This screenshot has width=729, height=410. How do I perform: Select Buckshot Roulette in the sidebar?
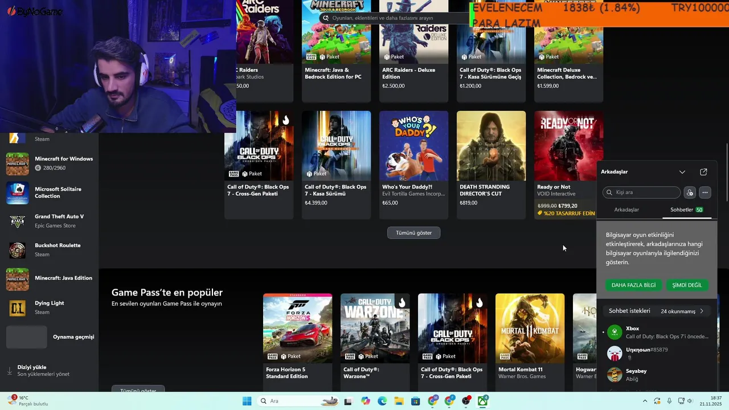[50, 249]
